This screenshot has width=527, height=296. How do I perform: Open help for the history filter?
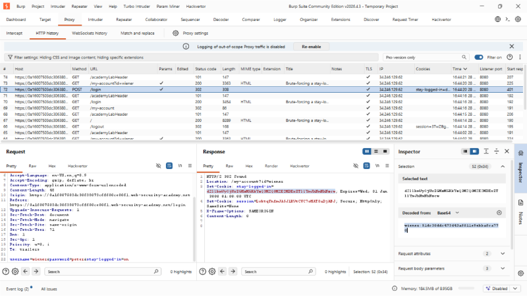pyautogui.click(x=509, y=57)
